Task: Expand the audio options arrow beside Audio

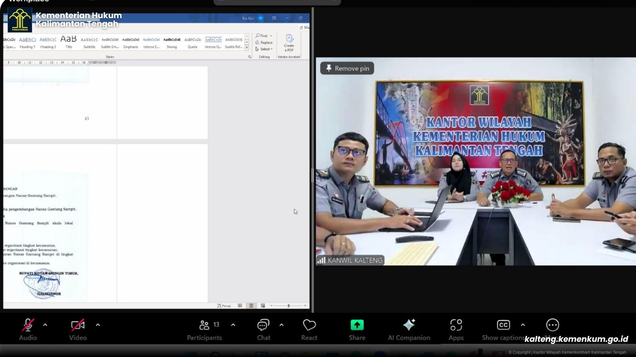Action: [45, 325]
